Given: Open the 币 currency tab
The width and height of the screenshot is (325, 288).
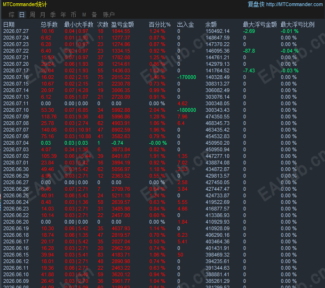Looking at the screenshot, I should tap(73, 15).
